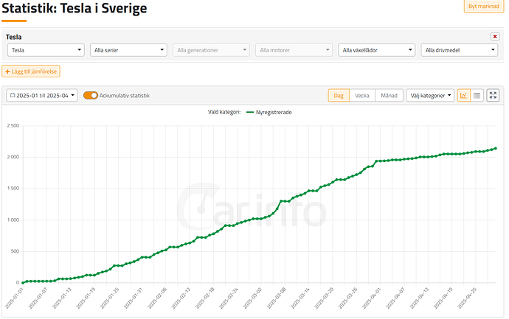Image resolution: width=509 pixels, height=319 pixels.
Task: Click the 2 000 y-axis label
Action: 13,157
